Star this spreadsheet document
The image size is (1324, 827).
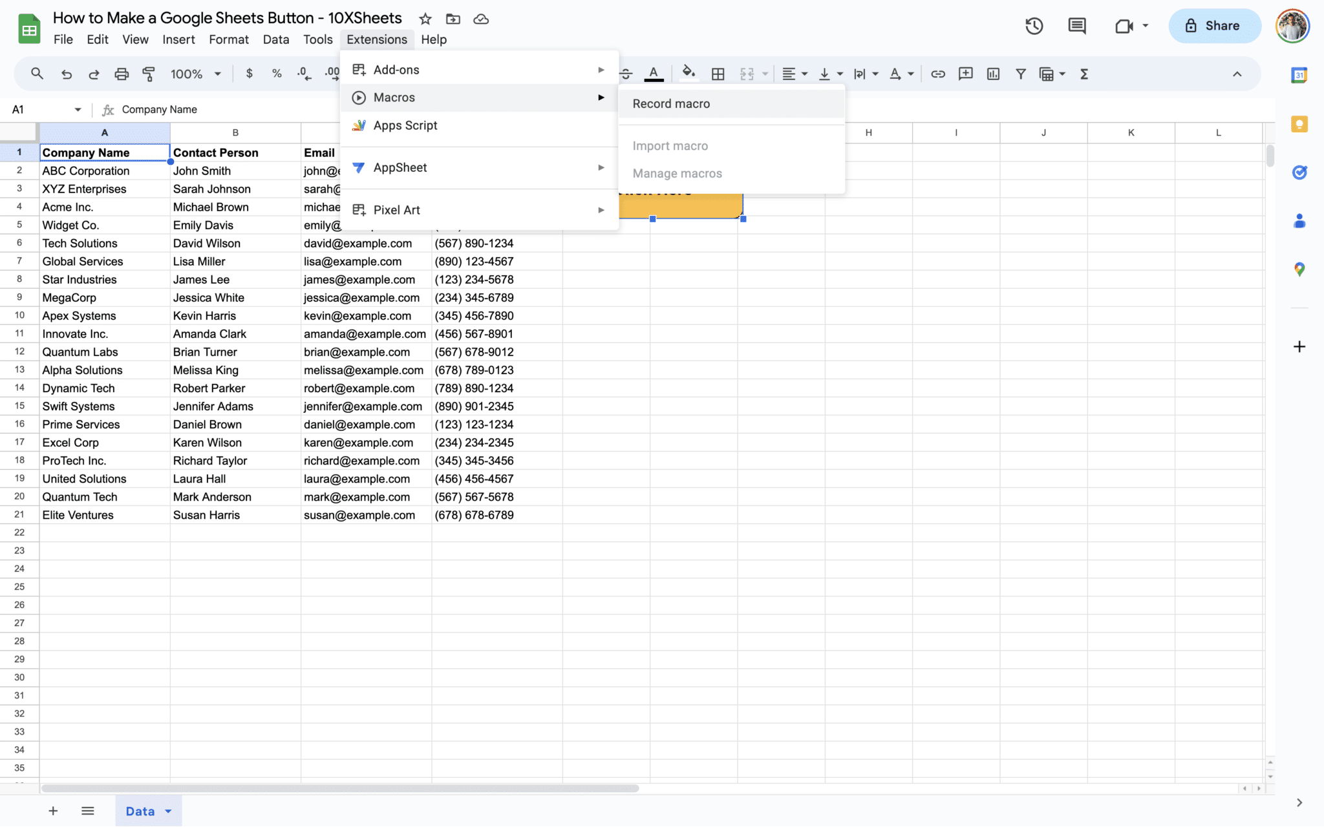425,19
